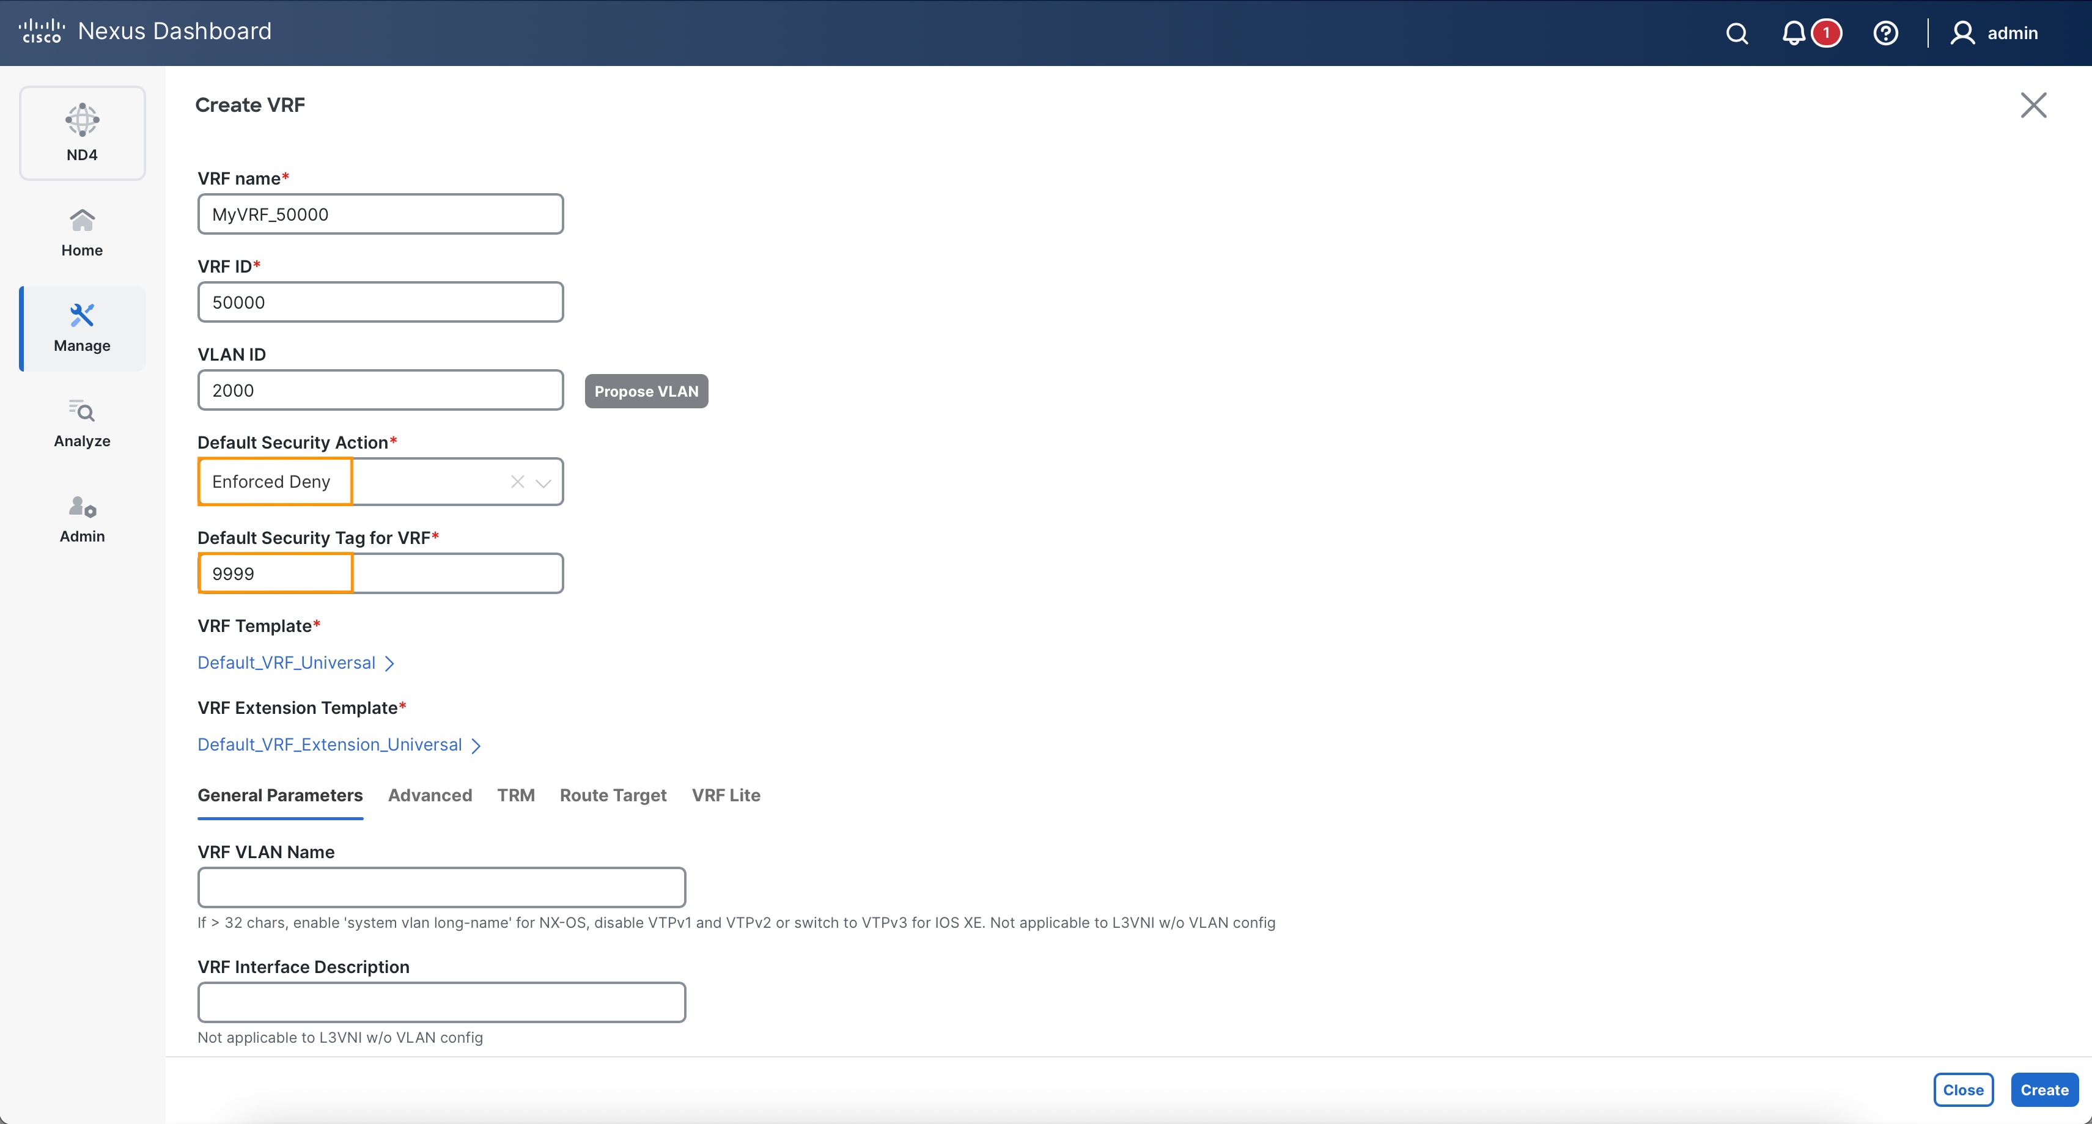Open the Default_VRF_Universal link
This screenshot has height=1124, width=2092.
(x=286, y=663)
